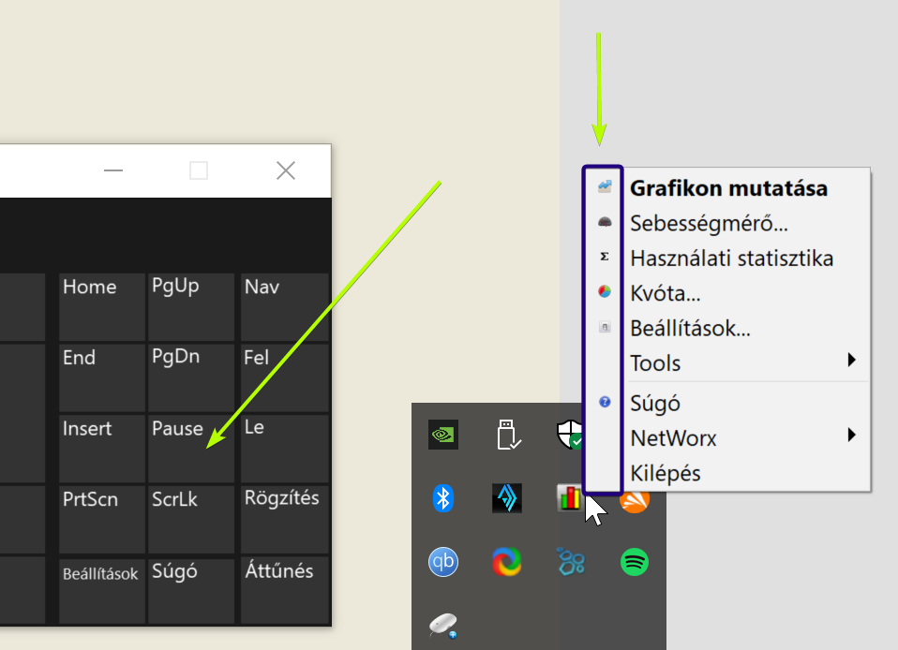Open the Safely Remove Hardware USB icon
898x650 pixels.
click(x=507, y=436)
